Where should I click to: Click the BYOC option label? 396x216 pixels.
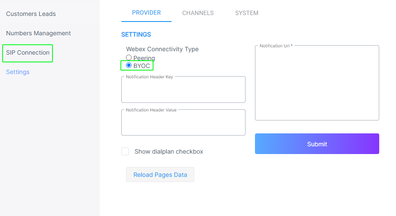(142, 66)
